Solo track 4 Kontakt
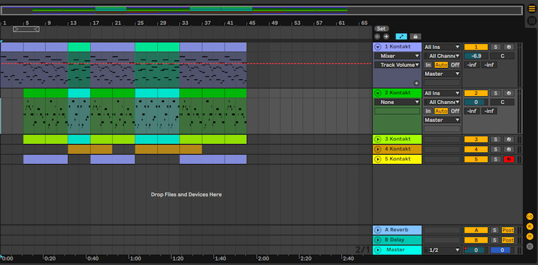The height and width of the screenshot is (265, 538). [x=496, y=149]
